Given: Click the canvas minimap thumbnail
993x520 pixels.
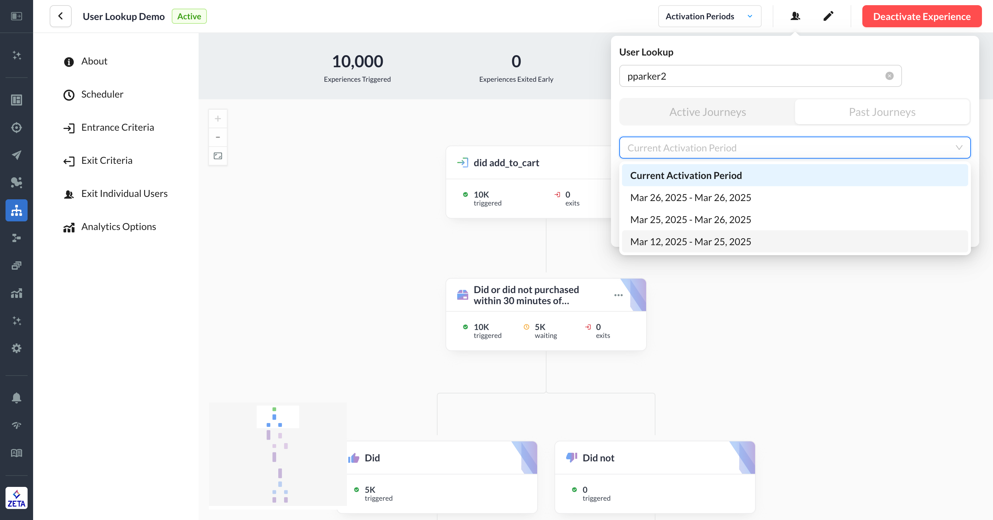Looking at the screenshot, I should coord(278,454).
